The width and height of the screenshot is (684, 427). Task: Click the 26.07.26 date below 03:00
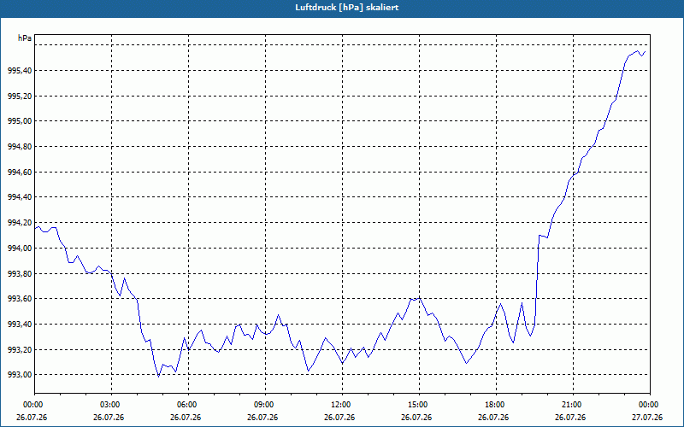coord(109,418)
